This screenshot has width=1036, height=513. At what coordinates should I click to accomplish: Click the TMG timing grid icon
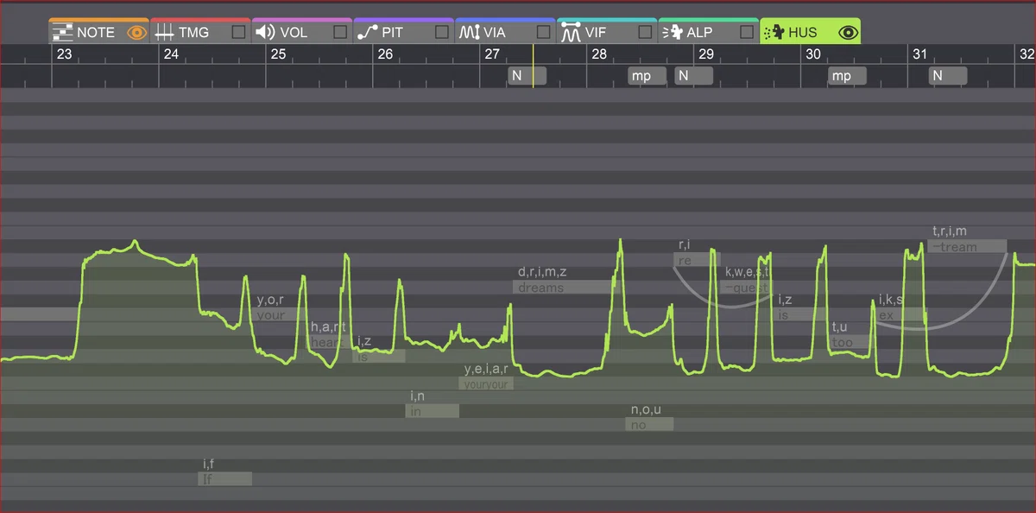pos(164,33)
